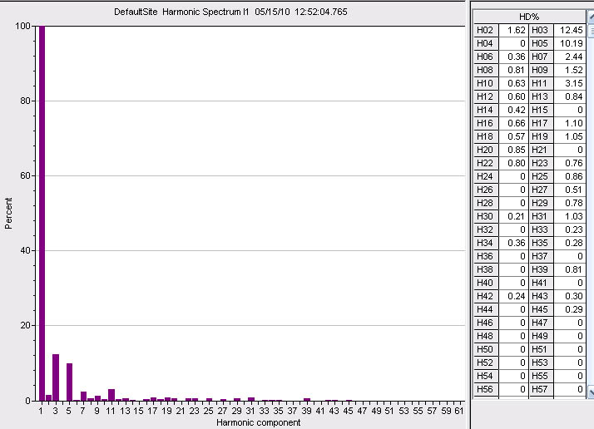594x429 pixels.
Task: Click the H39 value 0.81
Action: pos(569,269)
